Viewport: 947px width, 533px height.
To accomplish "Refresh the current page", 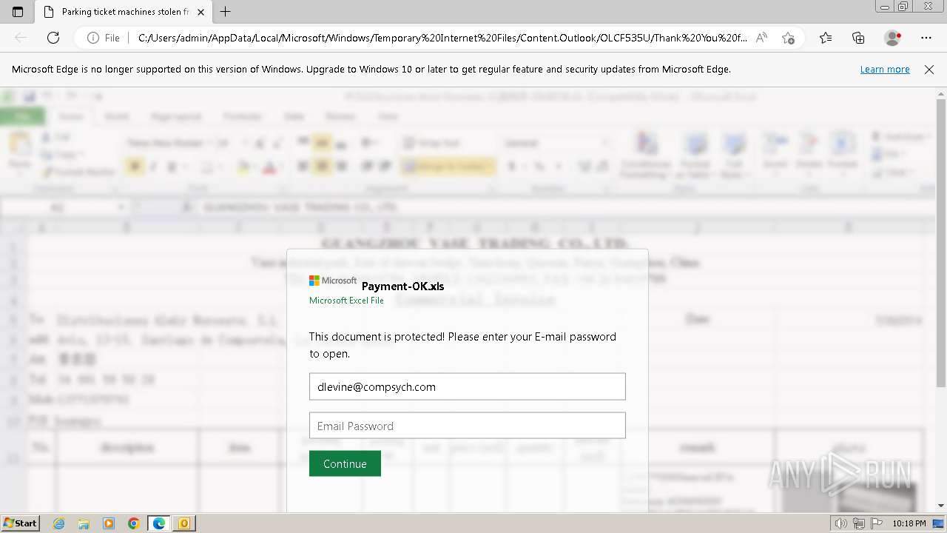I will (x=53, y=38).
